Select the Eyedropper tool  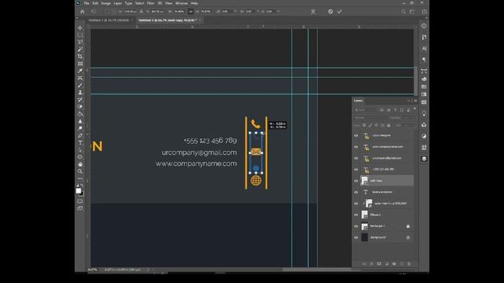click(x=80, y=71)
